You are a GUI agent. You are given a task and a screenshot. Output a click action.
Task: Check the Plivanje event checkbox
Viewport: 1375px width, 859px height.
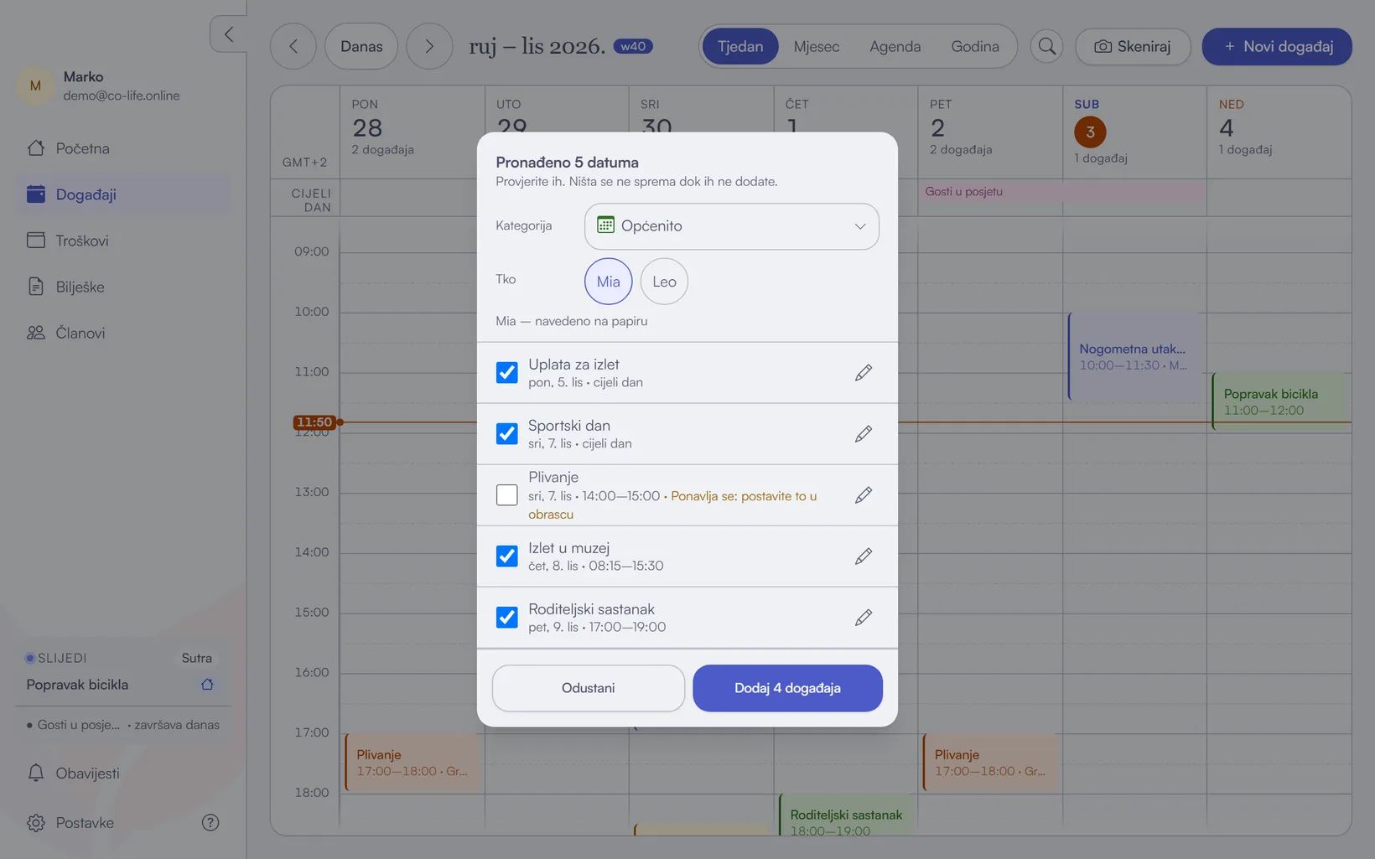(x=507, y=495)
